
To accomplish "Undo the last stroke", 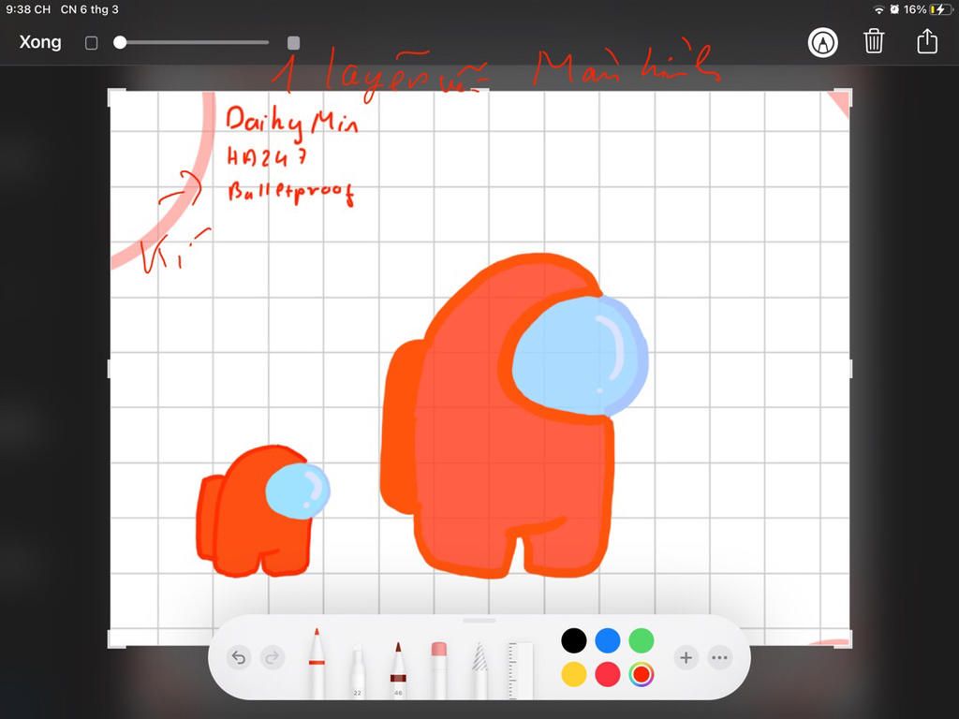I will (239, 658).
